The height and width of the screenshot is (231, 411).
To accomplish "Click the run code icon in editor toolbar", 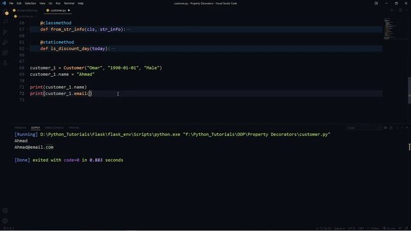I will point(392,10).
